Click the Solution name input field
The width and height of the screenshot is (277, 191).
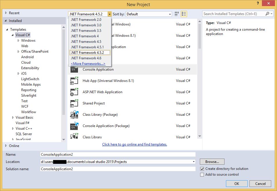pos(118,169)
